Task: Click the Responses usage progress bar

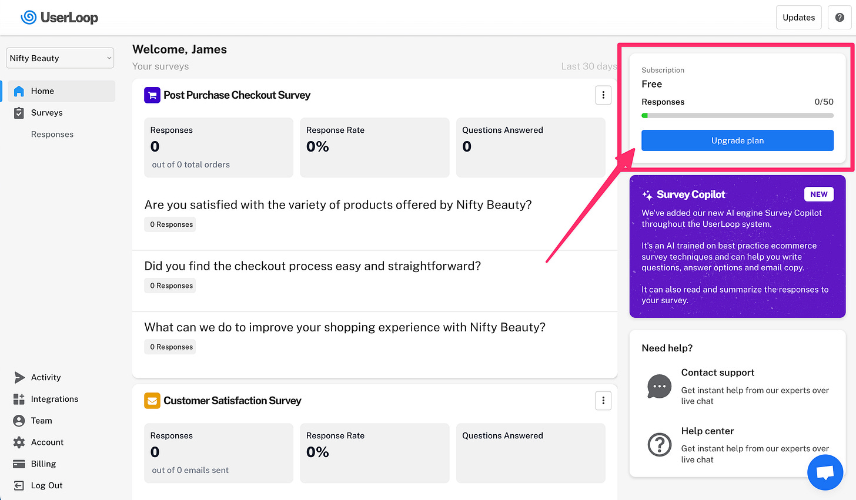Action: pos(737,116)
